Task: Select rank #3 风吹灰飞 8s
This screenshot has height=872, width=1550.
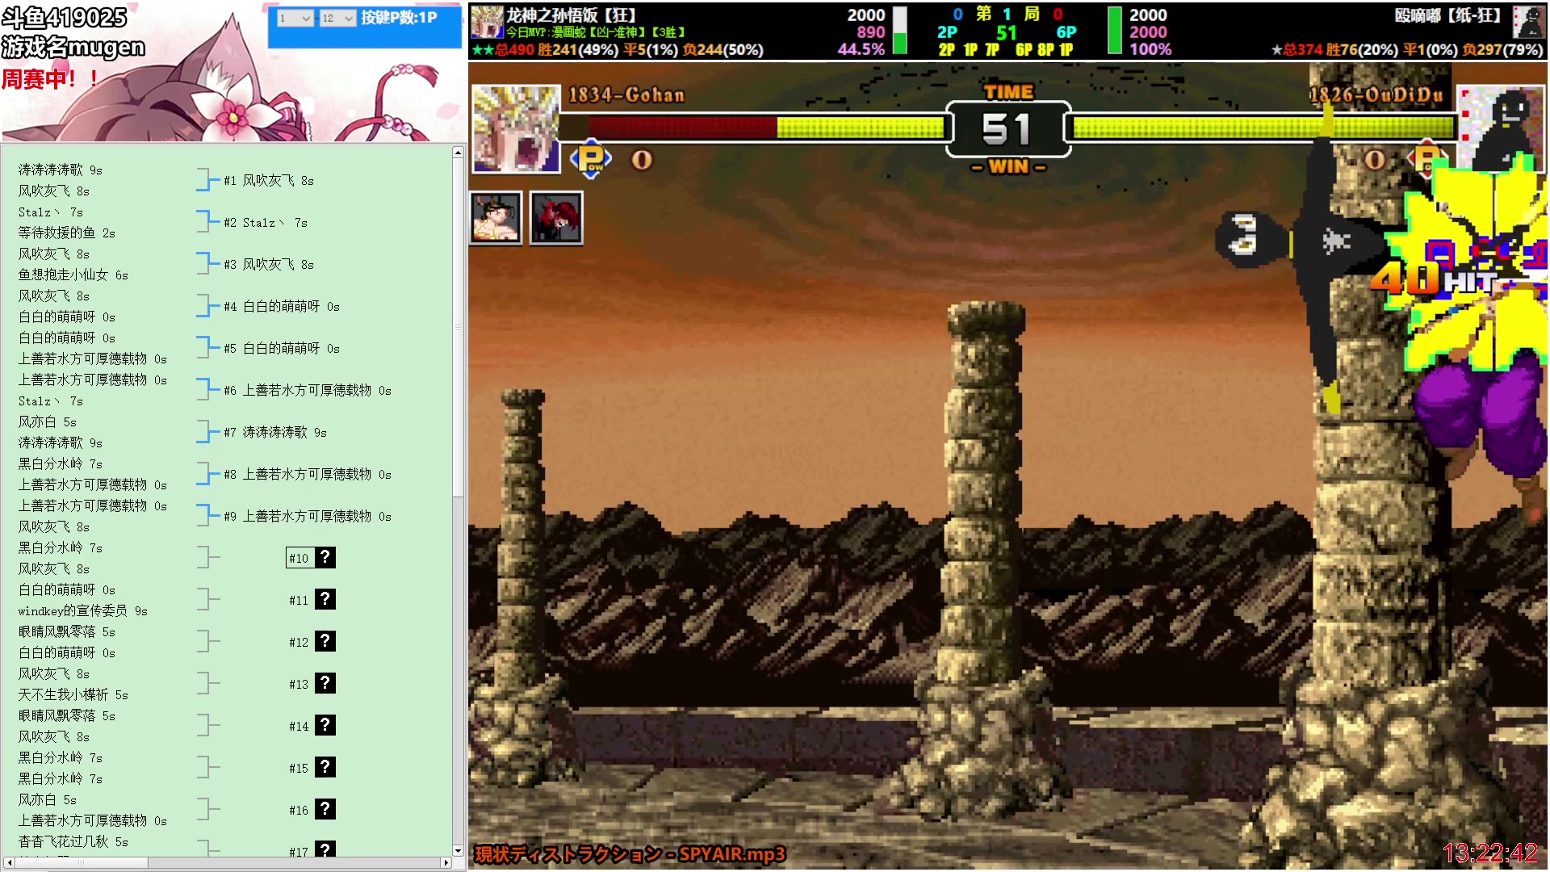Action: click(269, 265)
